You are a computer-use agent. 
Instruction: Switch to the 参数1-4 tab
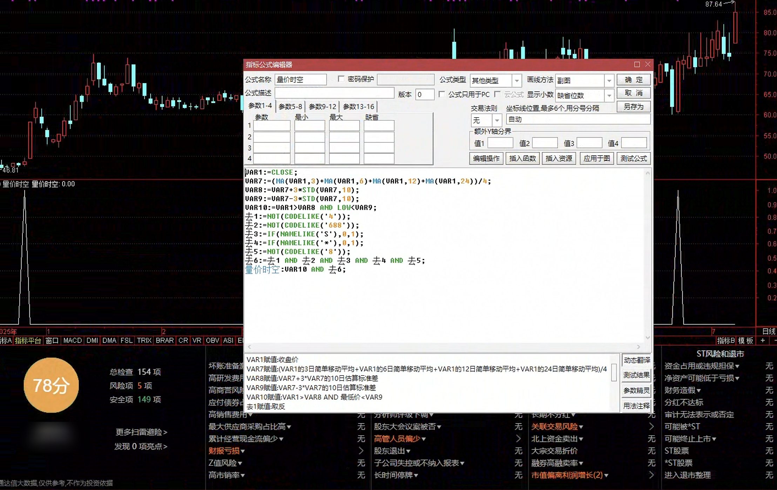260,106
